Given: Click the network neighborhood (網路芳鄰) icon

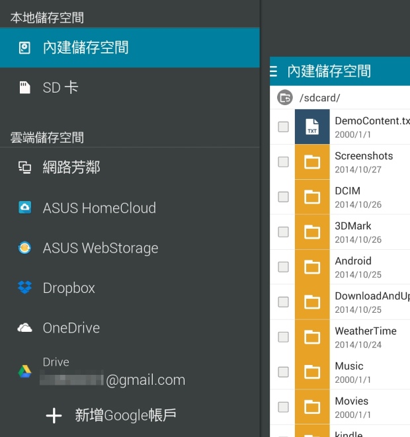Looking at the screenshot, I should (x=25, y=167).
